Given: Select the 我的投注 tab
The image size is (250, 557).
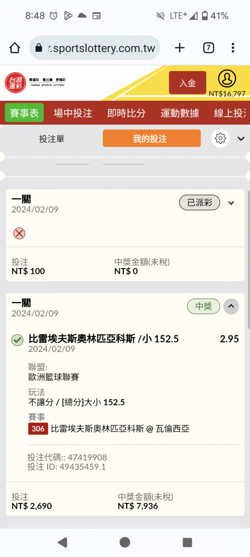Looking at the screenshot, I should [x=152, y=138].
